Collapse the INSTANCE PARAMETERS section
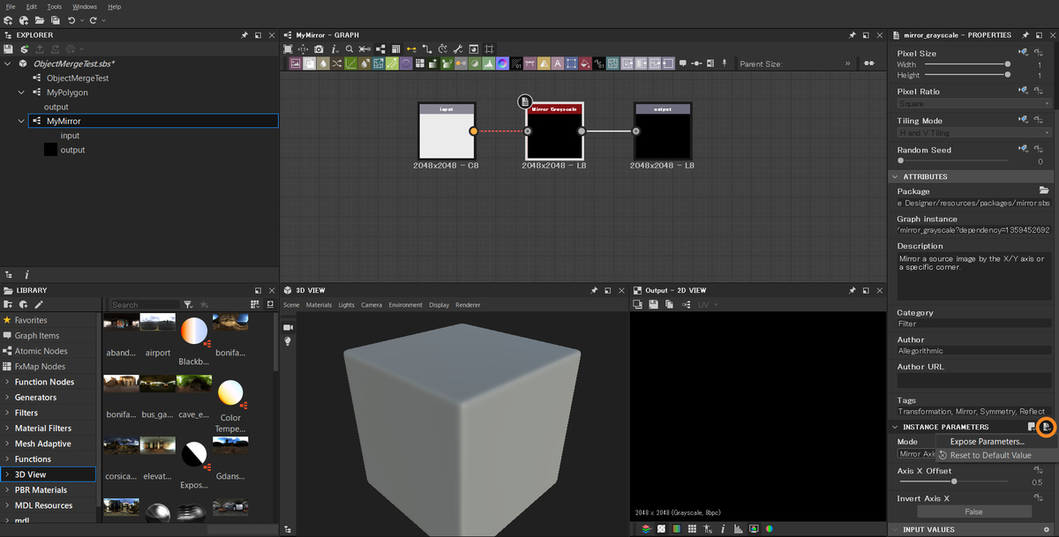This screenshot has height=537, width=1059. [894, 427]
